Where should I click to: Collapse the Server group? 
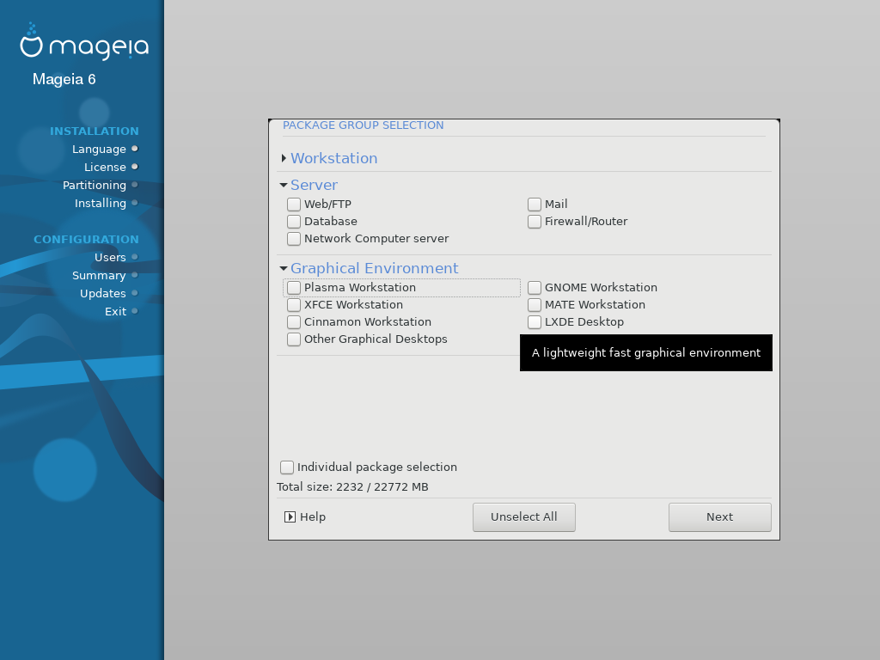[284, 185]
